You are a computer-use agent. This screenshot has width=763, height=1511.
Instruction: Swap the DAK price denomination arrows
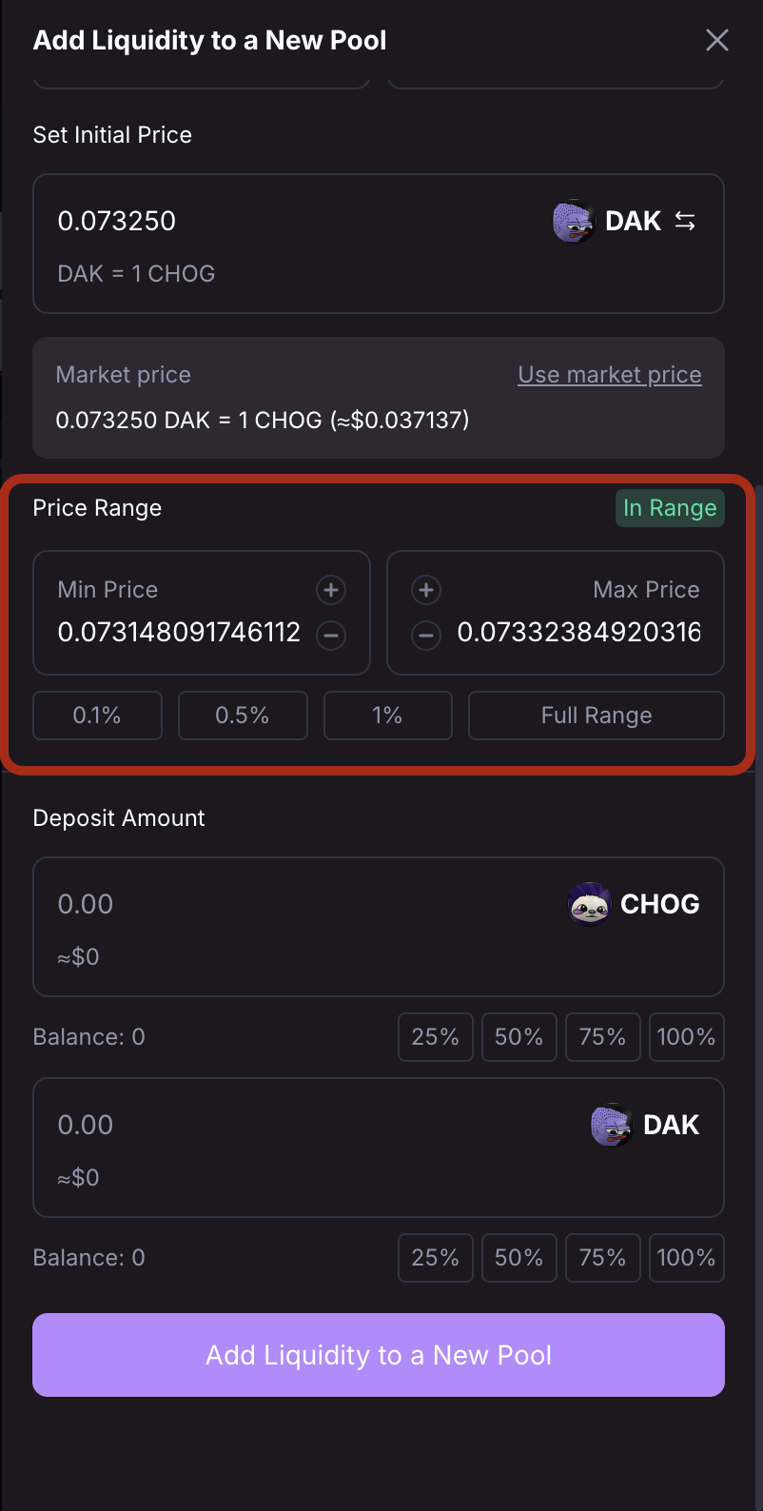click(x=685, y=222)
